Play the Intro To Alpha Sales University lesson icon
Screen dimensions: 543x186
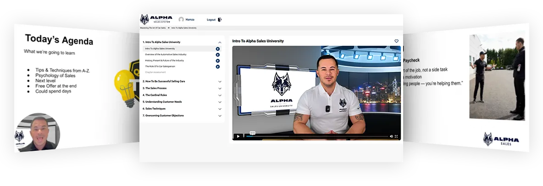coord(217,49)
